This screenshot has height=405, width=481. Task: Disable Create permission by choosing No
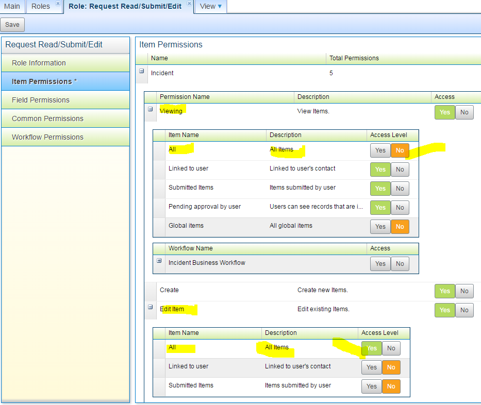[464, 291]
